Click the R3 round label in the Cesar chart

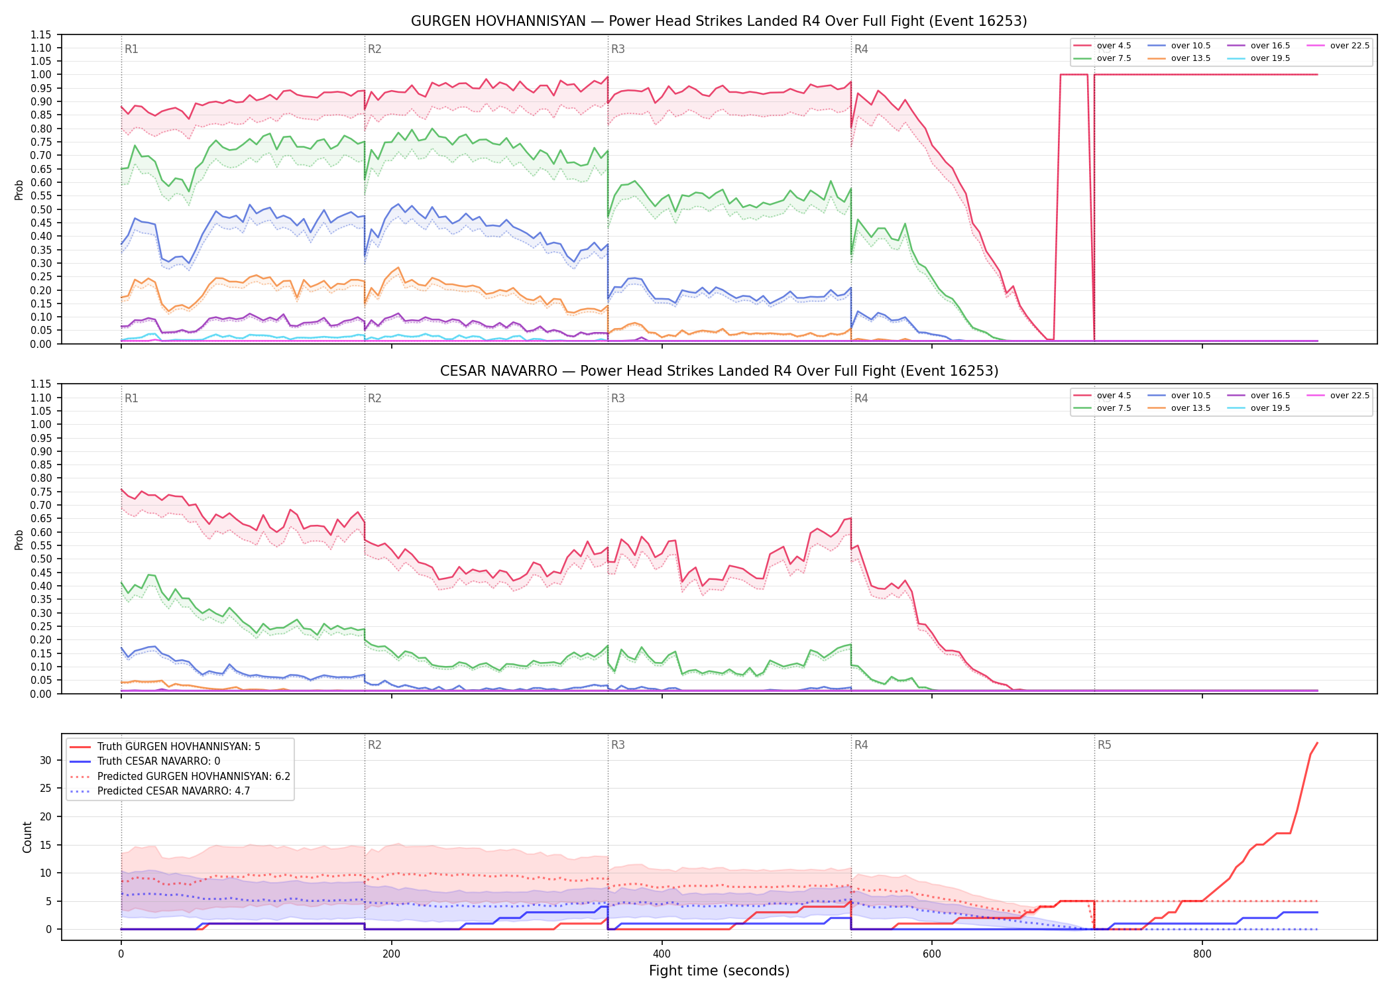tap(618, 398)
